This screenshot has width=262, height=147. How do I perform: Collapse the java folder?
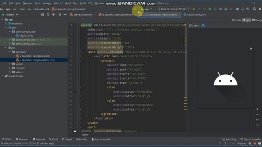coord(6,27)
